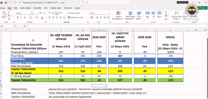208x99 pixels.
Task: Open the font color dropdown arrow
Action: coord(45,17)
